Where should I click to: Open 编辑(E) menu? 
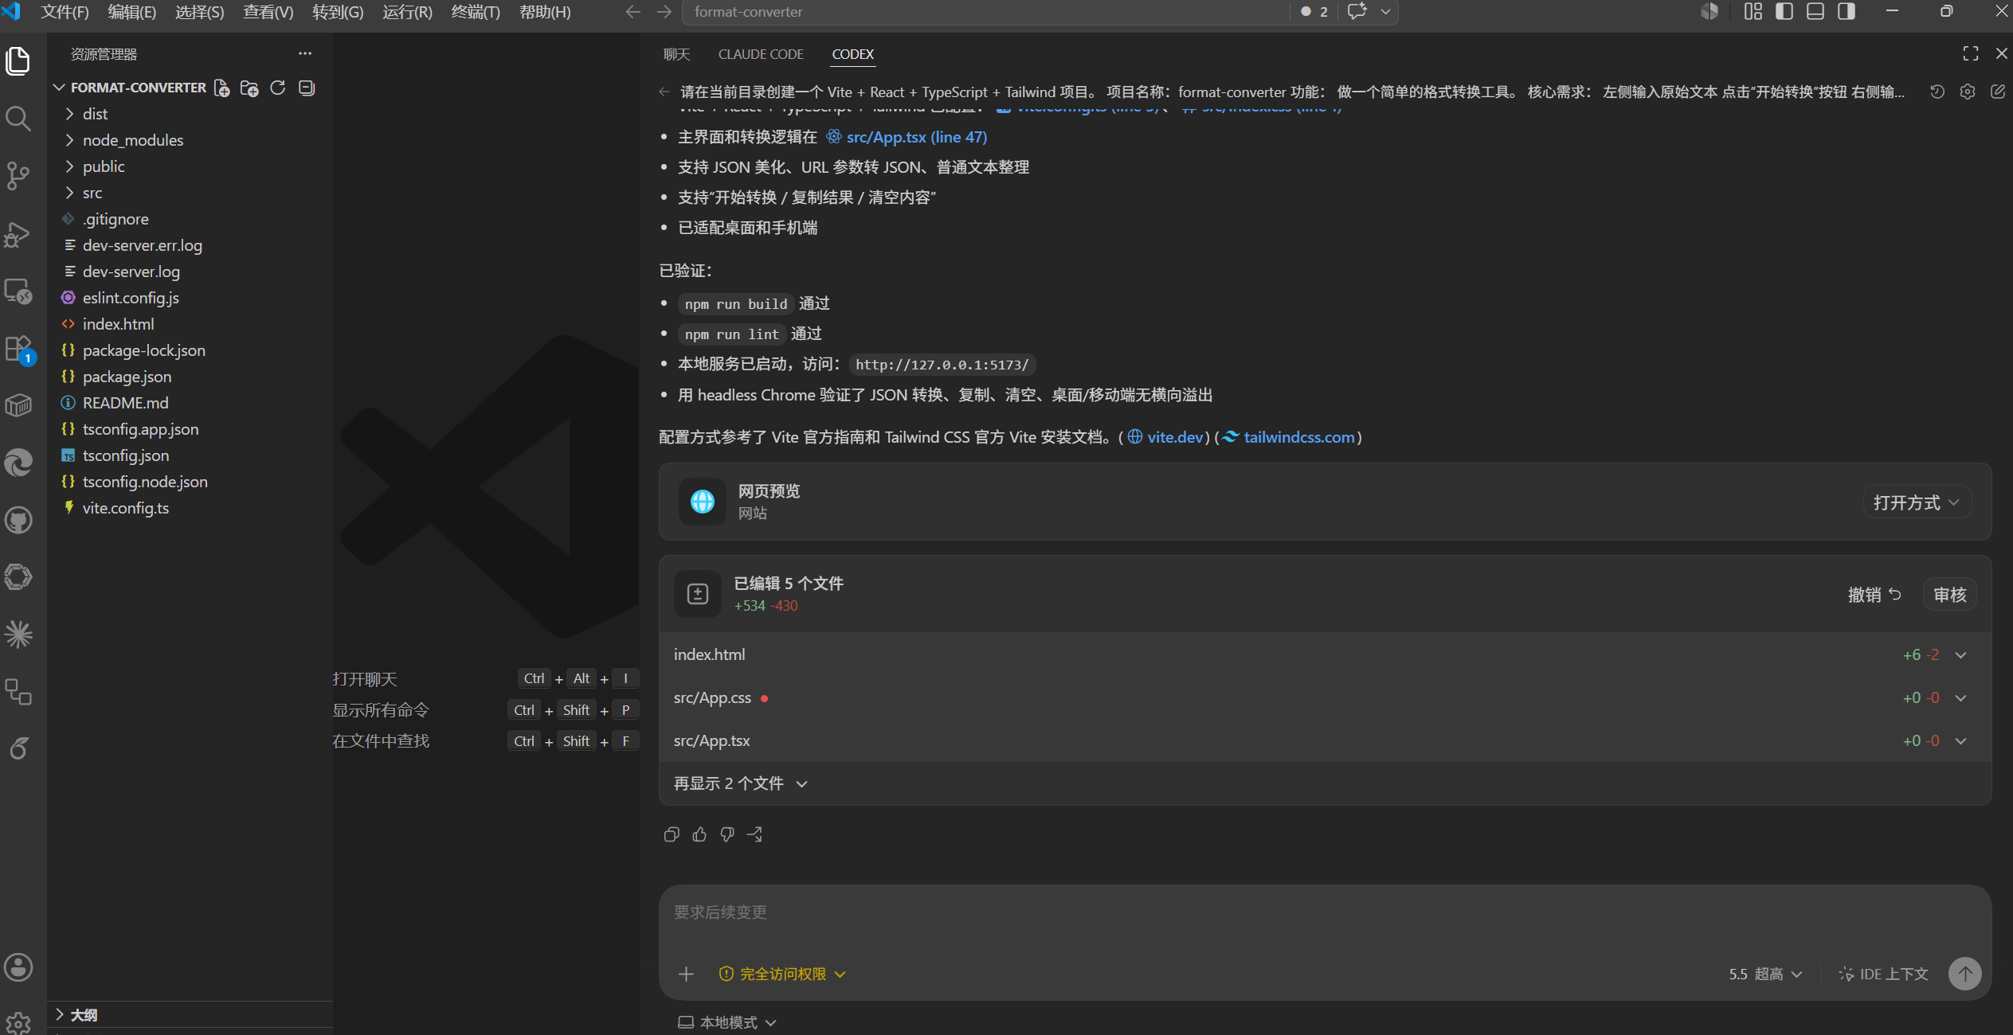[132, 12]
